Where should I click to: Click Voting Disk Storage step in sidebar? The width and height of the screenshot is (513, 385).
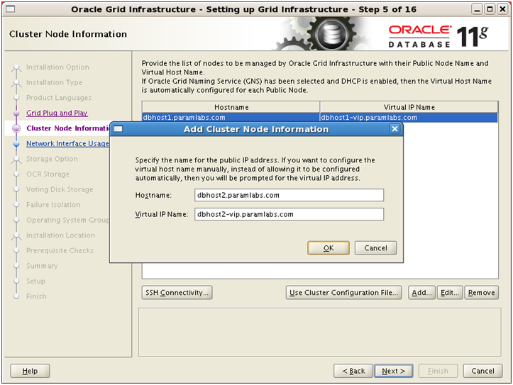pyautogui.click(x=60, y=189)
